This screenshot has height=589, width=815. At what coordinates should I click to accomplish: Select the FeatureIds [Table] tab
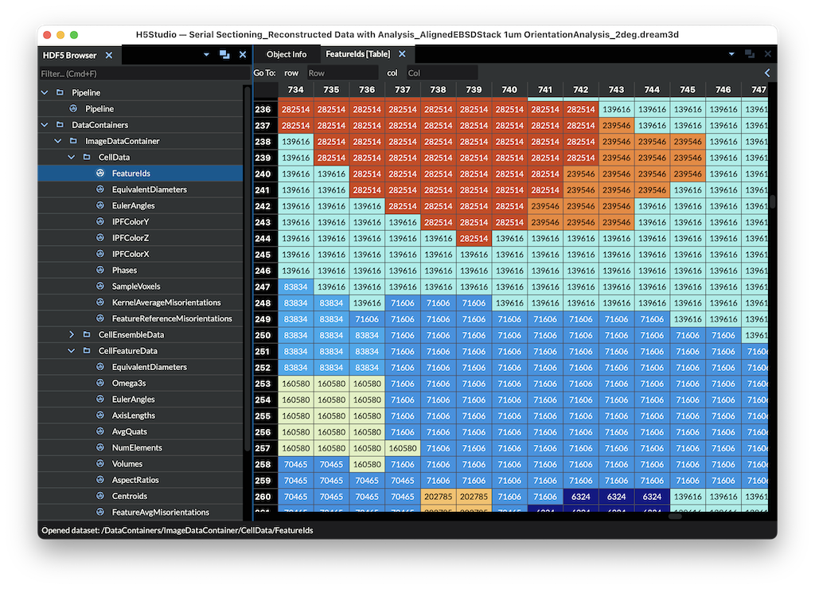pyautogui.click(x=358, y=54)
